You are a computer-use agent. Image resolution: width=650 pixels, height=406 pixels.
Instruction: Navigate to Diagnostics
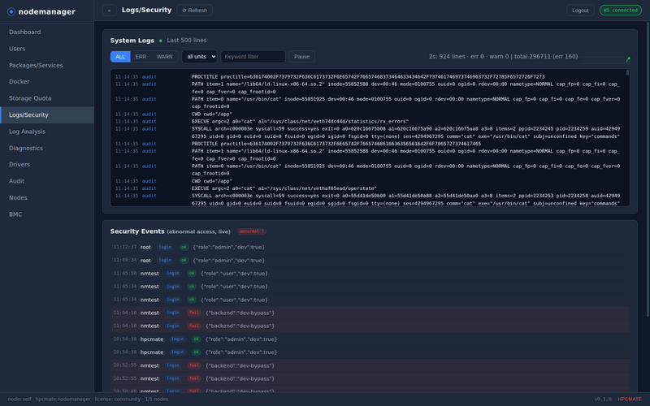pos(47,148)
